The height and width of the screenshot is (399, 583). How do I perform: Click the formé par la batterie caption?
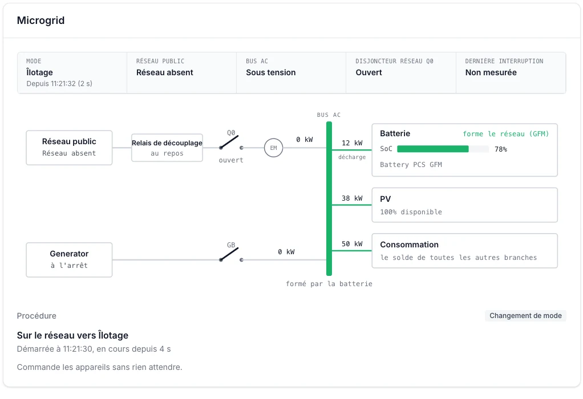(x=329, y=284)
